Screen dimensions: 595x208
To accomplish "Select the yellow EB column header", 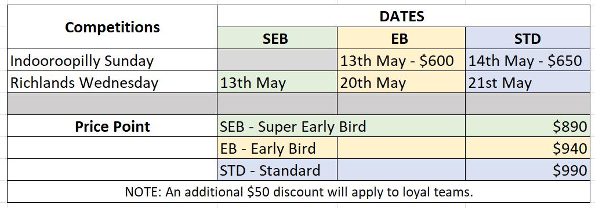I will point(401,38).
